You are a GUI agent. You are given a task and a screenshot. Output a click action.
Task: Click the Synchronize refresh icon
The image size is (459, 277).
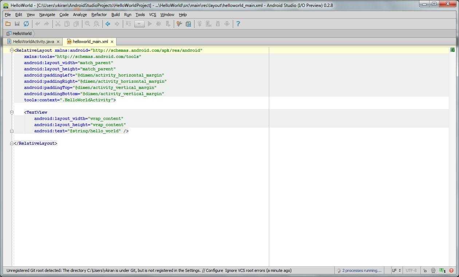pyautogui.click(x=26, y=24)
